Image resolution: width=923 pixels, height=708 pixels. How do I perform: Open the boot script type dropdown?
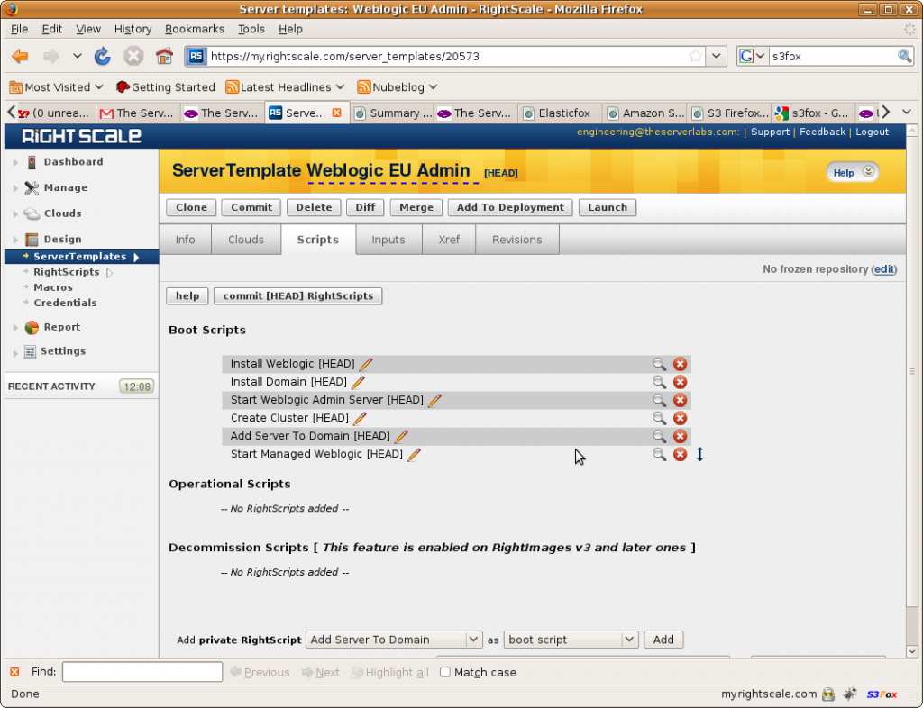[571, 639]
